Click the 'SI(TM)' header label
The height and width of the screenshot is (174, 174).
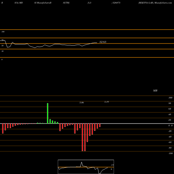(x=66, y=3)
